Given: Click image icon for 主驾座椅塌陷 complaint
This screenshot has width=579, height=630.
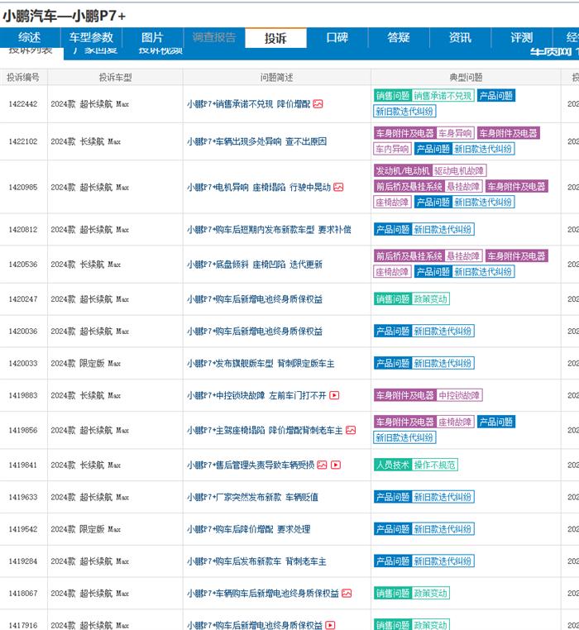Looking at the screenshot, I should click(x=351, y=430).
